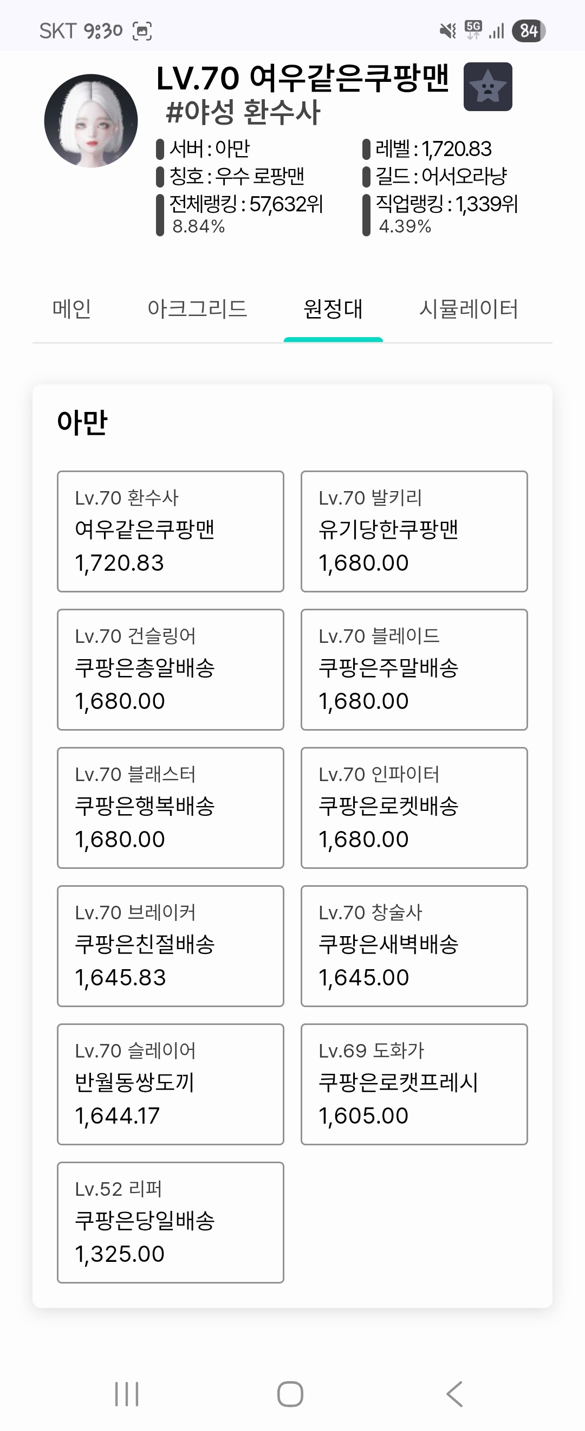585x1431 pixels.
Task: Open the recent apps button
Action: (x=127, y=1394)
